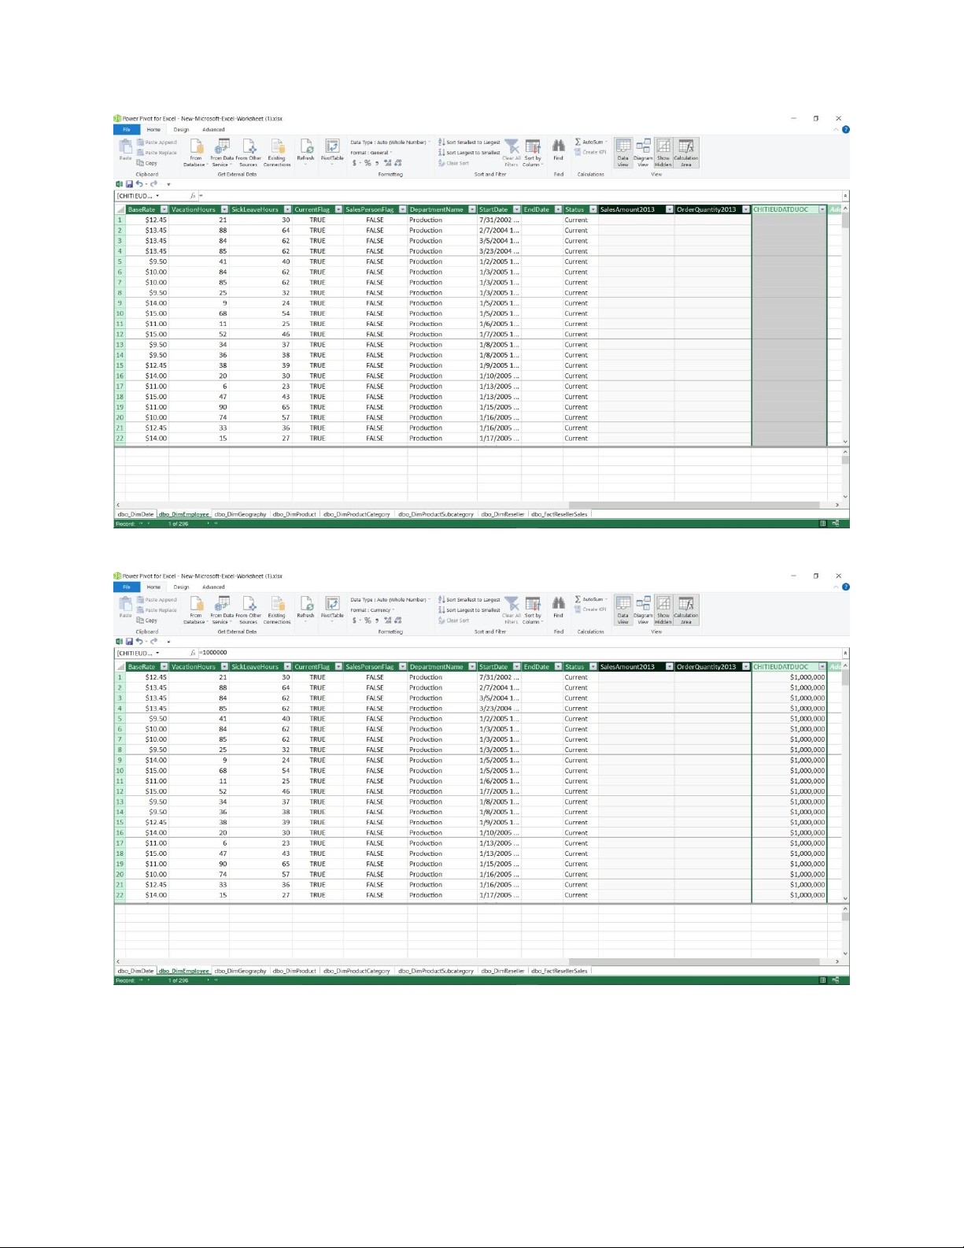Switch to dbo_DimGeography sheet in lower window
The height and width of the screenshot is (1248, 964).
click(x=240, y=971)
